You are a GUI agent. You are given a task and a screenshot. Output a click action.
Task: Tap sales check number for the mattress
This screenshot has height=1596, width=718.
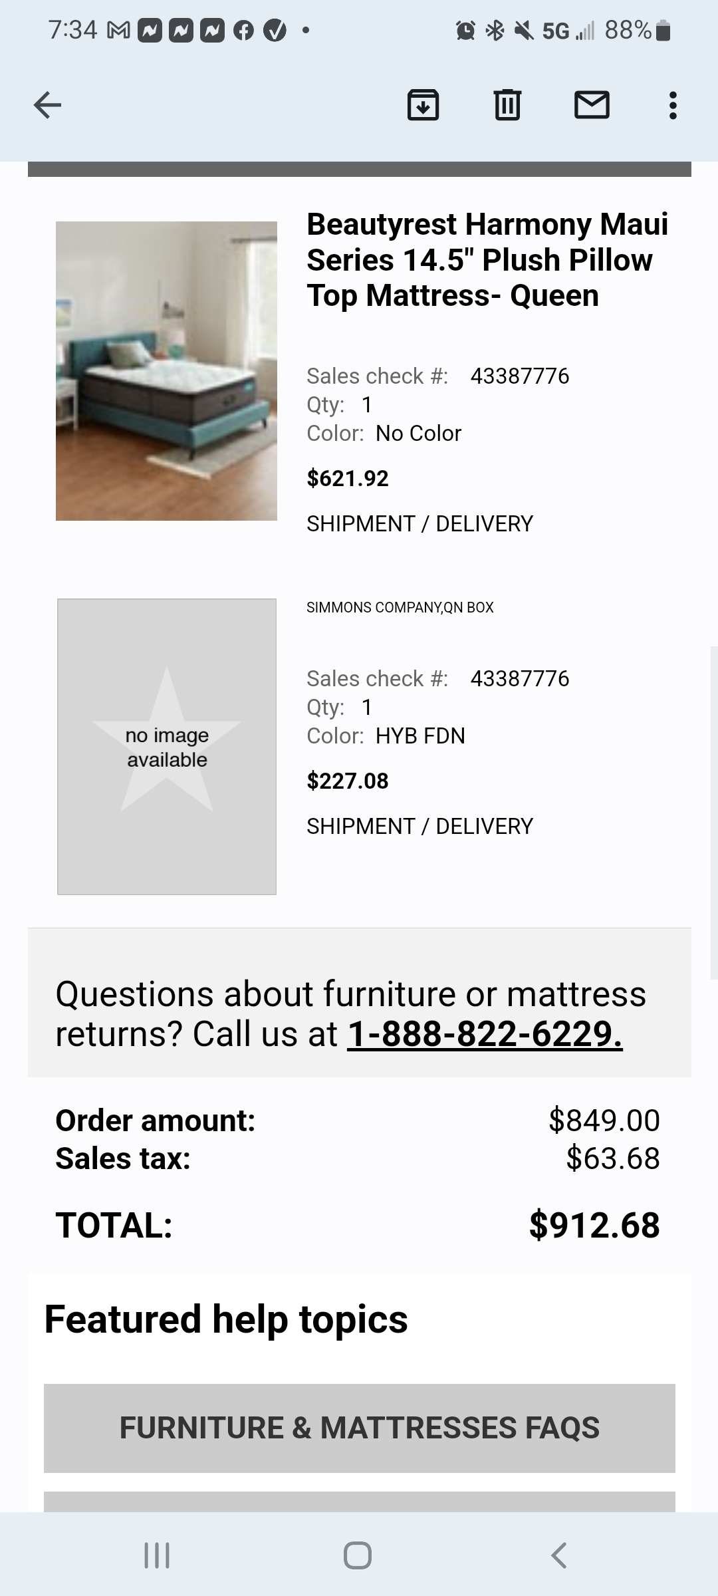[x=519, y=376]
